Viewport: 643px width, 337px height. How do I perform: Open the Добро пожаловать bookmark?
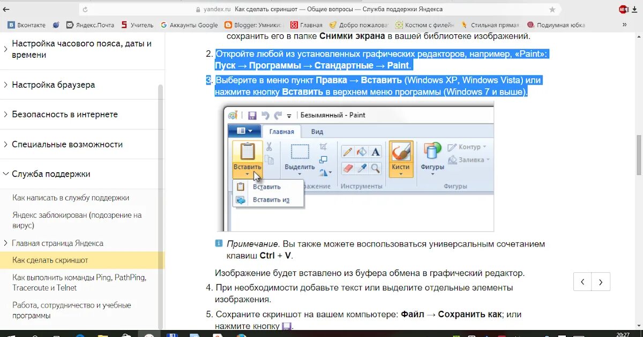tap(358, 25)
